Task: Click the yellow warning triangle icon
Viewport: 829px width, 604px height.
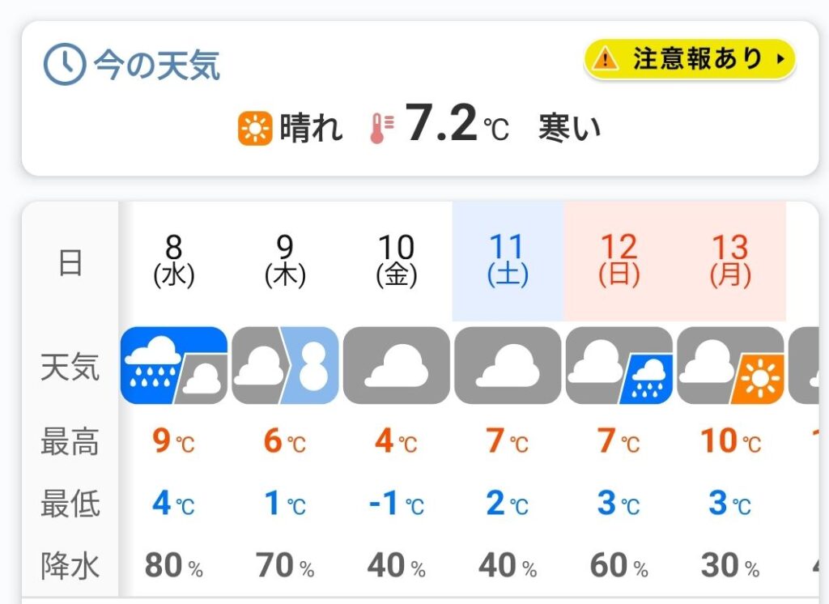Action: coord(605,59)
